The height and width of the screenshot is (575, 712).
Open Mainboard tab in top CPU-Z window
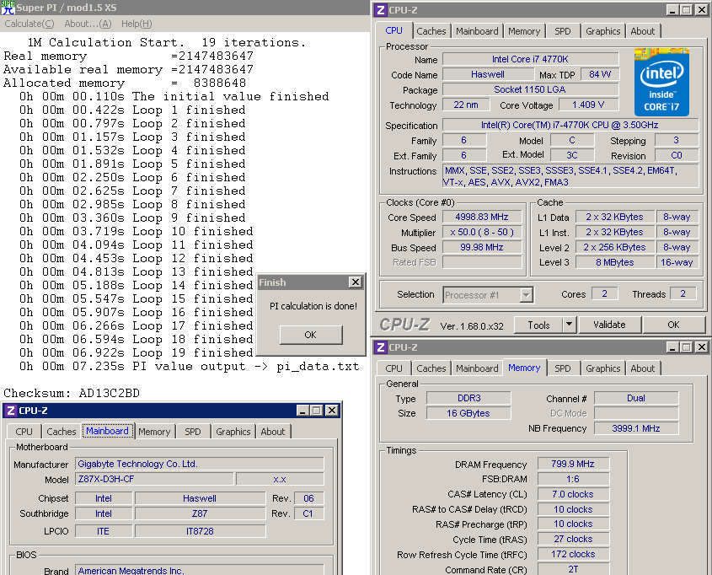477,31
